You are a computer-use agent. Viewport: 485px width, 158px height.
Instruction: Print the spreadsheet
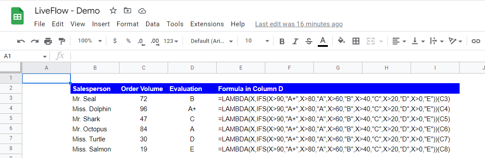pyautogui.click(x=48, y=41)
